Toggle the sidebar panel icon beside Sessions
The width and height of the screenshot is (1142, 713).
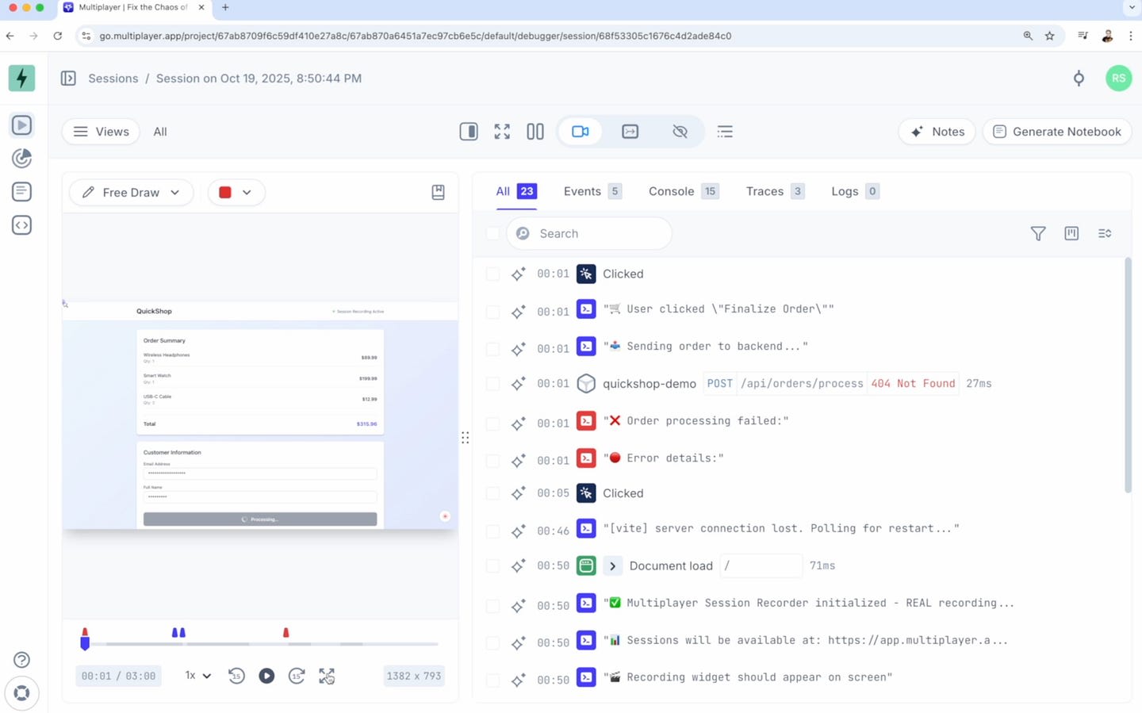[68, 79]
